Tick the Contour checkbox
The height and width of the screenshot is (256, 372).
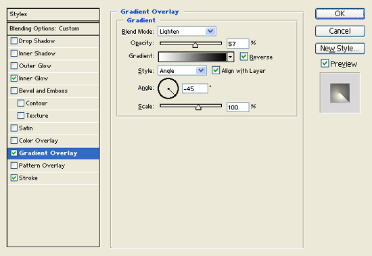click(x=21, y=103)
